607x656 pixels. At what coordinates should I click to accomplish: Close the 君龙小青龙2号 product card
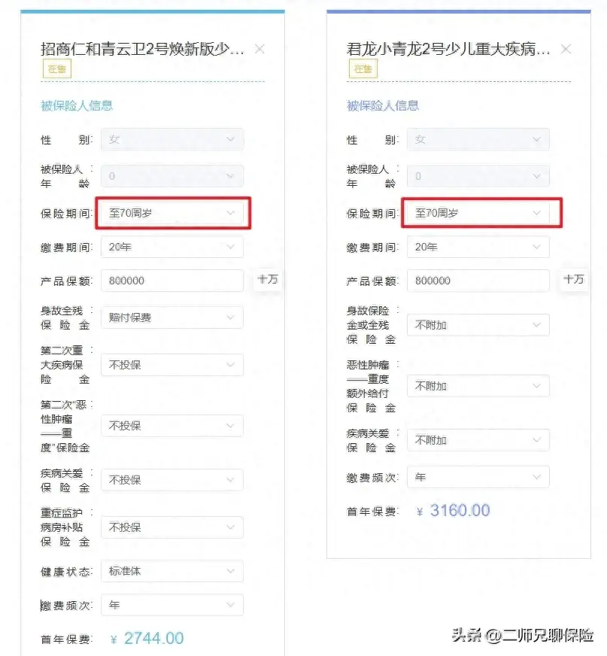(x=566, y=48)
